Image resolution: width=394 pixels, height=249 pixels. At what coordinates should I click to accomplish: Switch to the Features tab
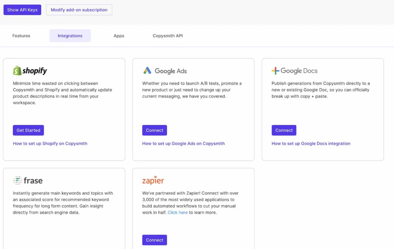[x=22, y=36]
